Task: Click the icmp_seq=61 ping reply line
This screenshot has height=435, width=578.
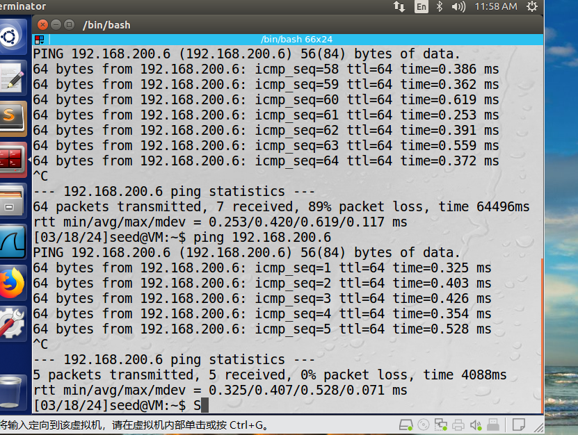Action: tap(266, 115)
